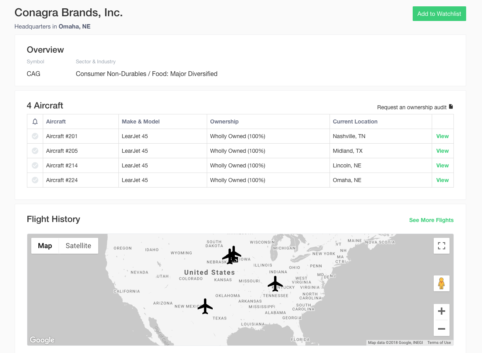
Task: Zoom in on the map
Action: coord(442,311)
